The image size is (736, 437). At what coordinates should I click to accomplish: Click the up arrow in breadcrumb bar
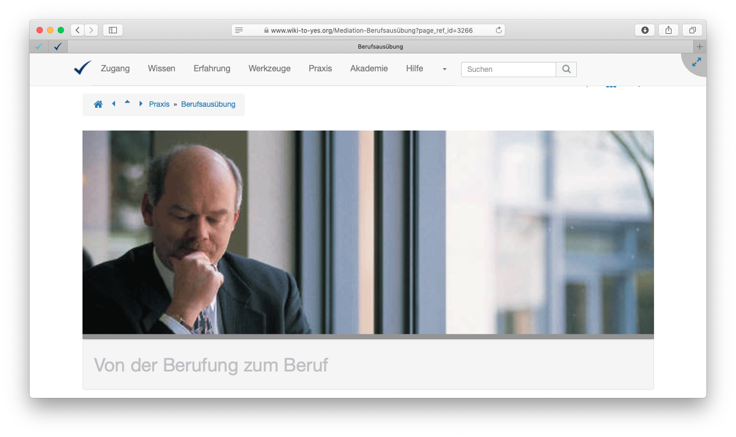[x=127, y=103]
